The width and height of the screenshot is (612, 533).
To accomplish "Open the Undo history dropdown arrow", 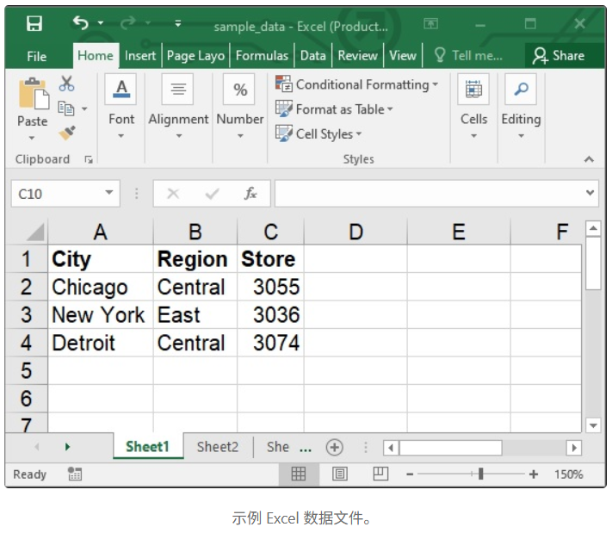I will pos(101,23).
